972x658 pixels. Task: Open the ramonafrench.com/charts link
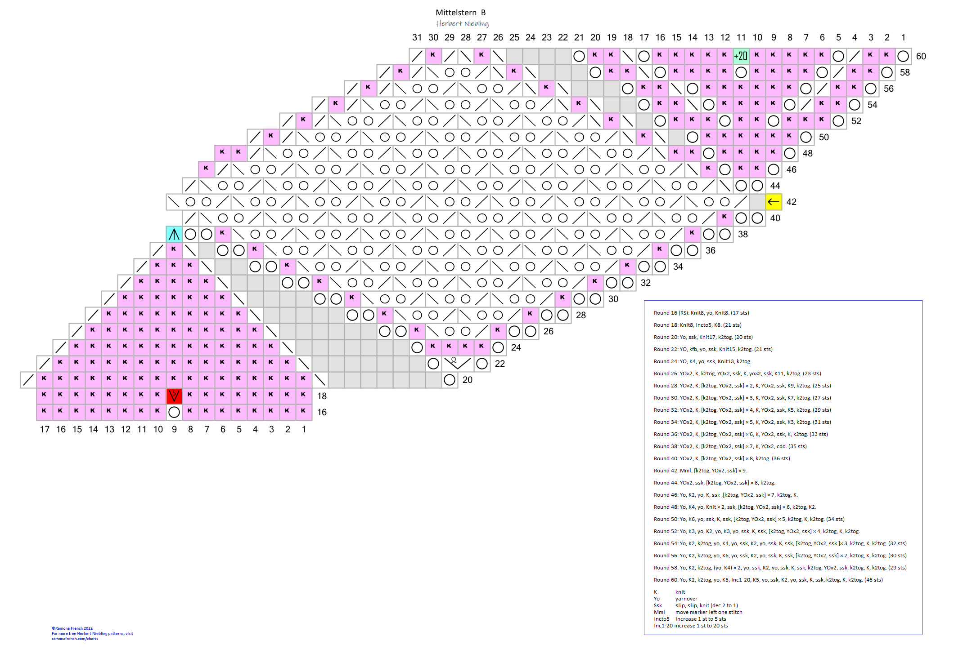tap(75, 639)
